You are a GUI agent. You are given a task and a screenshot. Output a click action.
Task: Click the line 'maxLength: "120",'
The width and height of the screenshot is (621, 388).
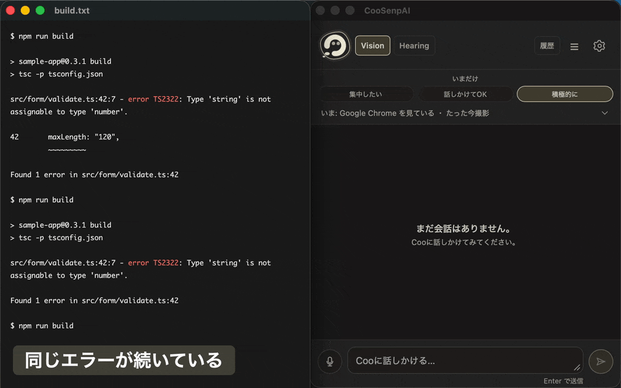83,137
